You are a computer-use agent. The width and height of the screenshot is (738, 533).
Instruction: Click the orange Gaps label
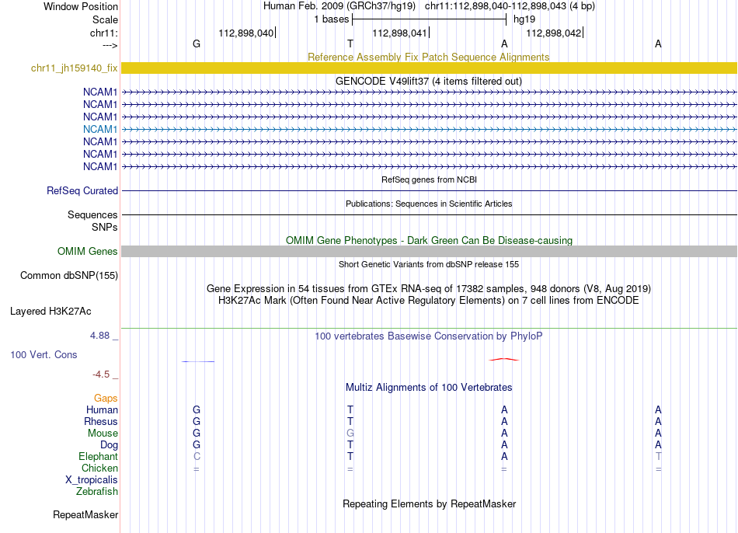pyautogui.click(x=106, y=399)
